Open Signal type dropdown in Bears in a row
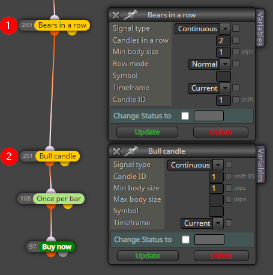Image resolution: width=273 pixels, height=275 pixels. click(x=203, y=29)
